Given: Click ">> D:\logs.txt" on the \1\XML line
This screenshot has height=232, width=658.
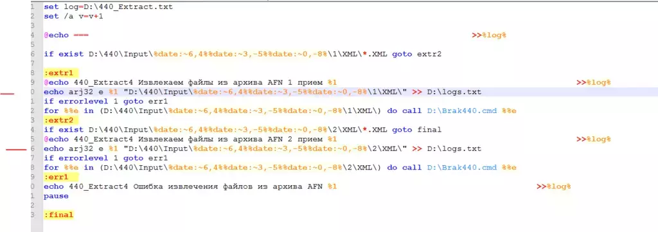Looking at the screenshot, I should point(447,92).
